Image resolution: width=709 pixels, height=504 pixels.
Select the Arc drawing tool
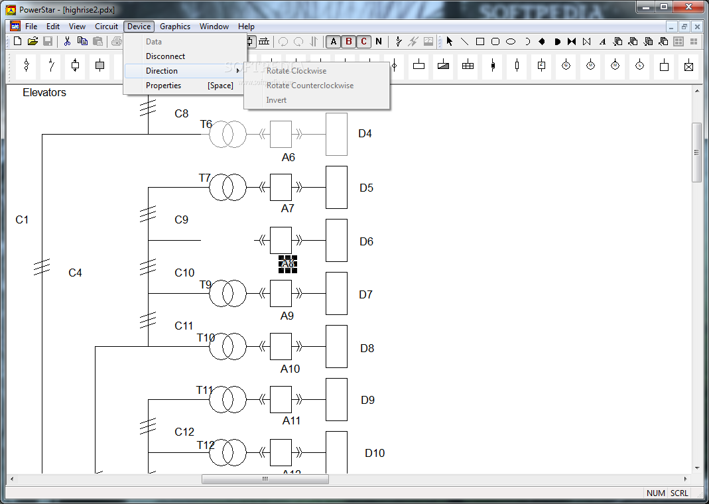pos(527,42)
